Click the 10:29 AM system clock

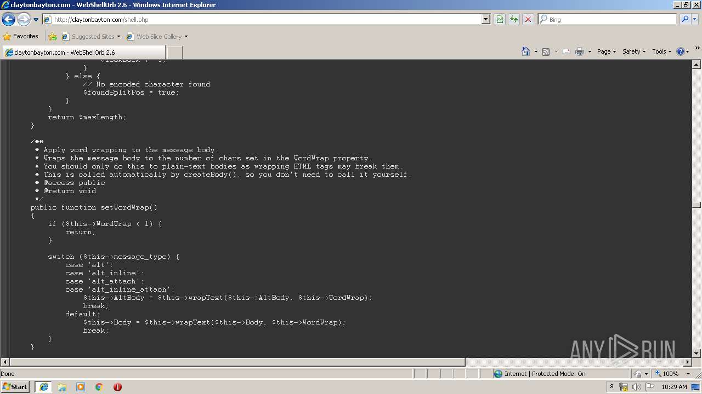(x=674, y=387)
